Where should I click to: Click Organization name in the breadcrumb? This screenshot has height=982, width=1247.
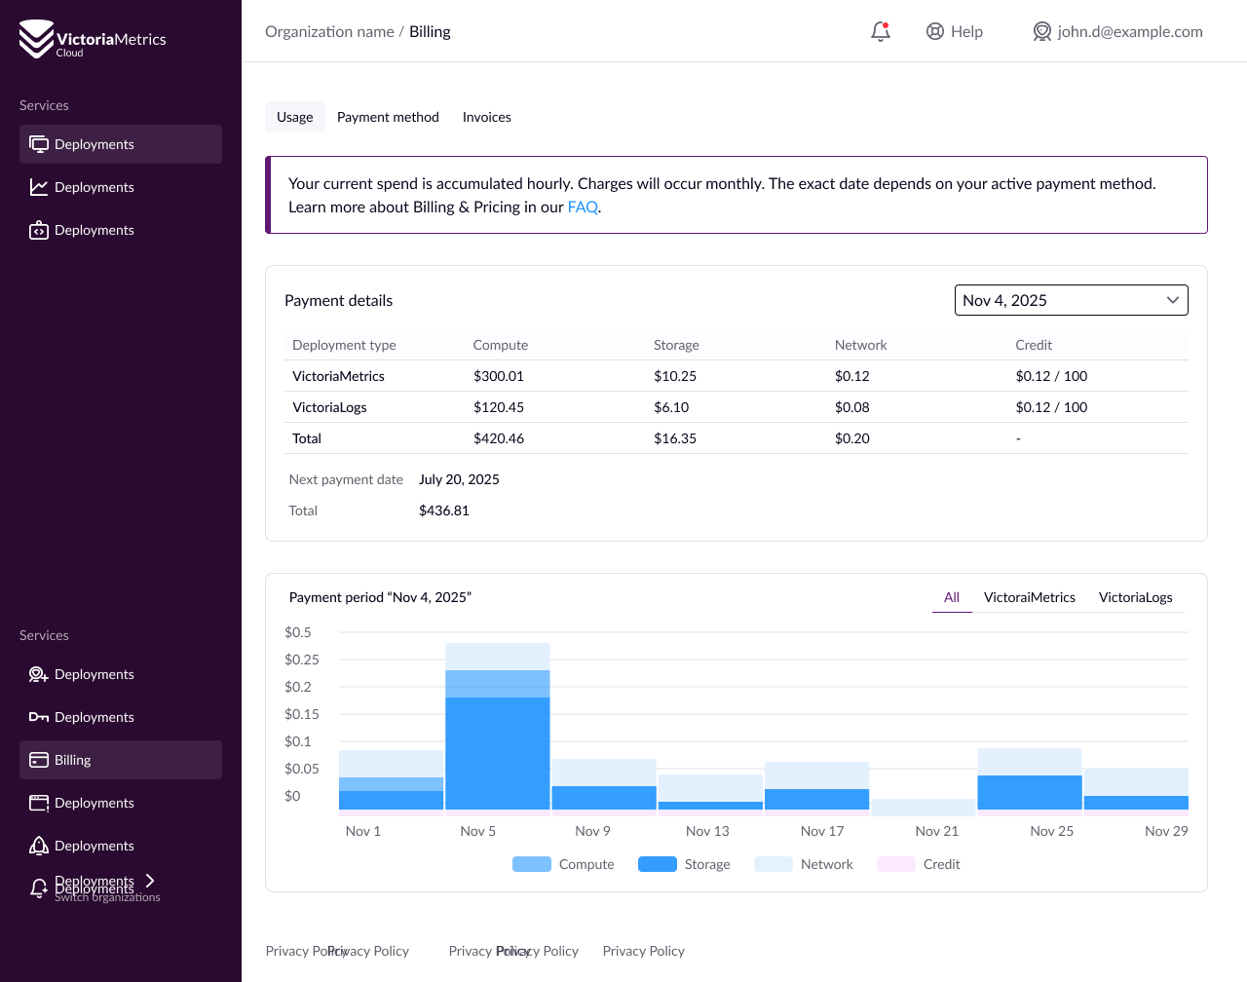tap(329, 31)
